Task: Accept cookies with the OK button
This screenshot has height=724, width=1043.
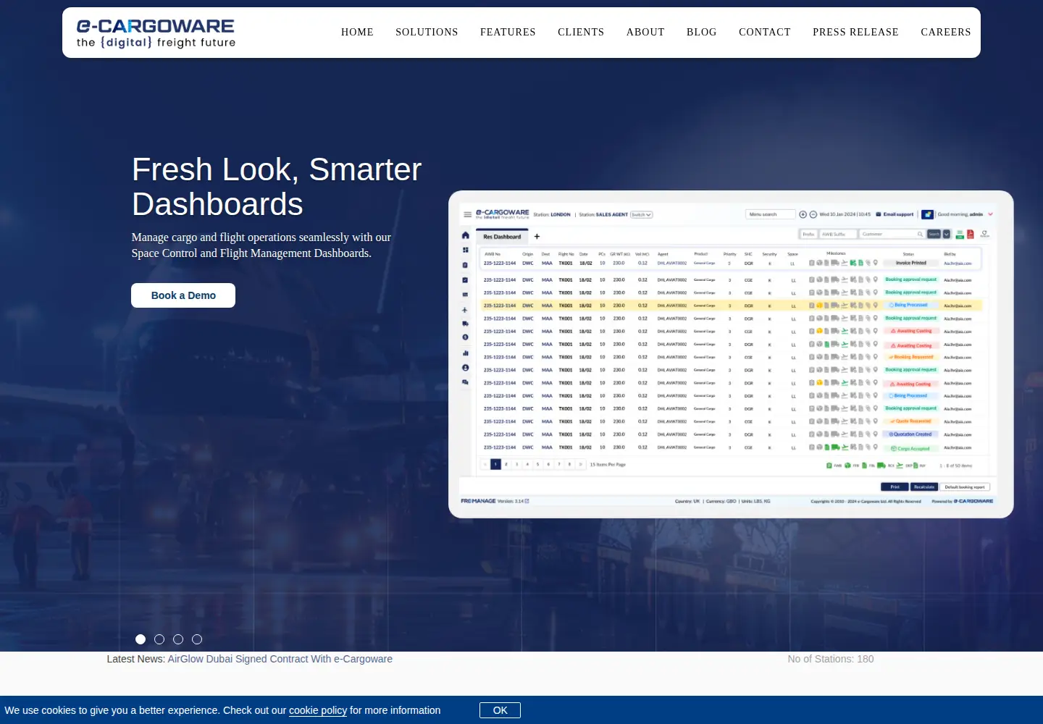Action: tap(500, 710)
